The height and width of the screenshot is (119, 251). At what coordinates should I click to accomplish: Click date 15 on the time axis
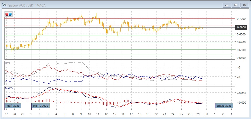[114, 114]
